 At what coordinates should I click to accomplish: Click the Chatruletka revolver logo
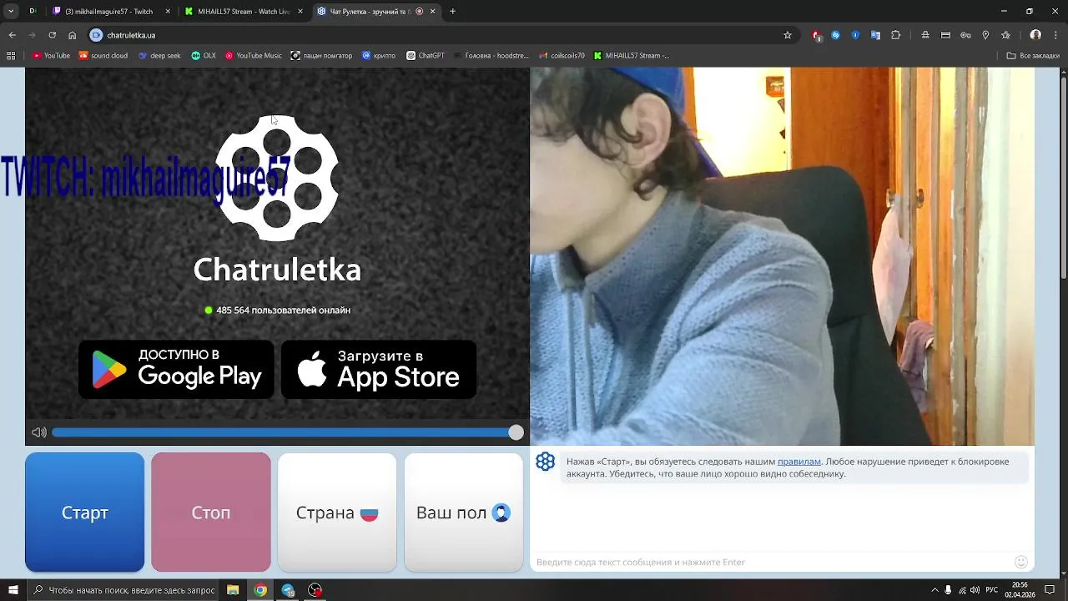tap(277, 178)
